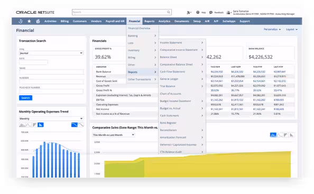Open the Monthly period dropdown

51,118
